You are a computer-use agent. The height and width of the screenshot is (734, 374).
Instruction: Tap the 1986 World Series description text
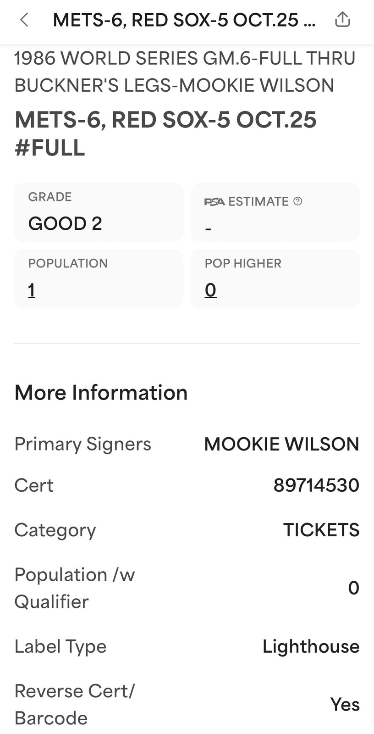pos(185,72)
